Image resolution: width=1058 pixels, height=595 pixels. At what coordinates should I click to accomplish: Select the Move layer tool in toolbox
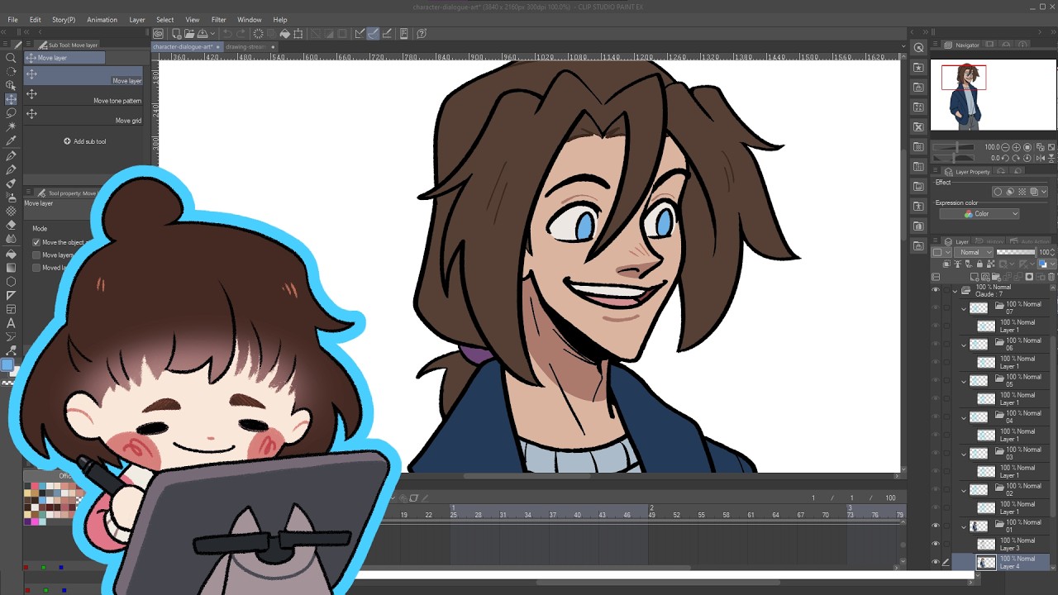[x=11, y=99]
